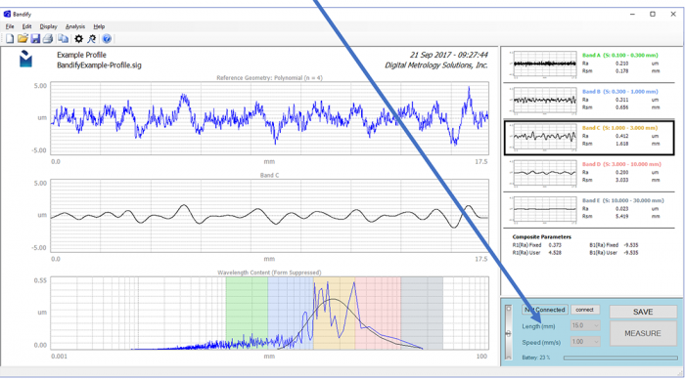This screenshot has height=379, width=685.
Task: Select the Band B thumbnail plot
Action: tap(545, 100)
